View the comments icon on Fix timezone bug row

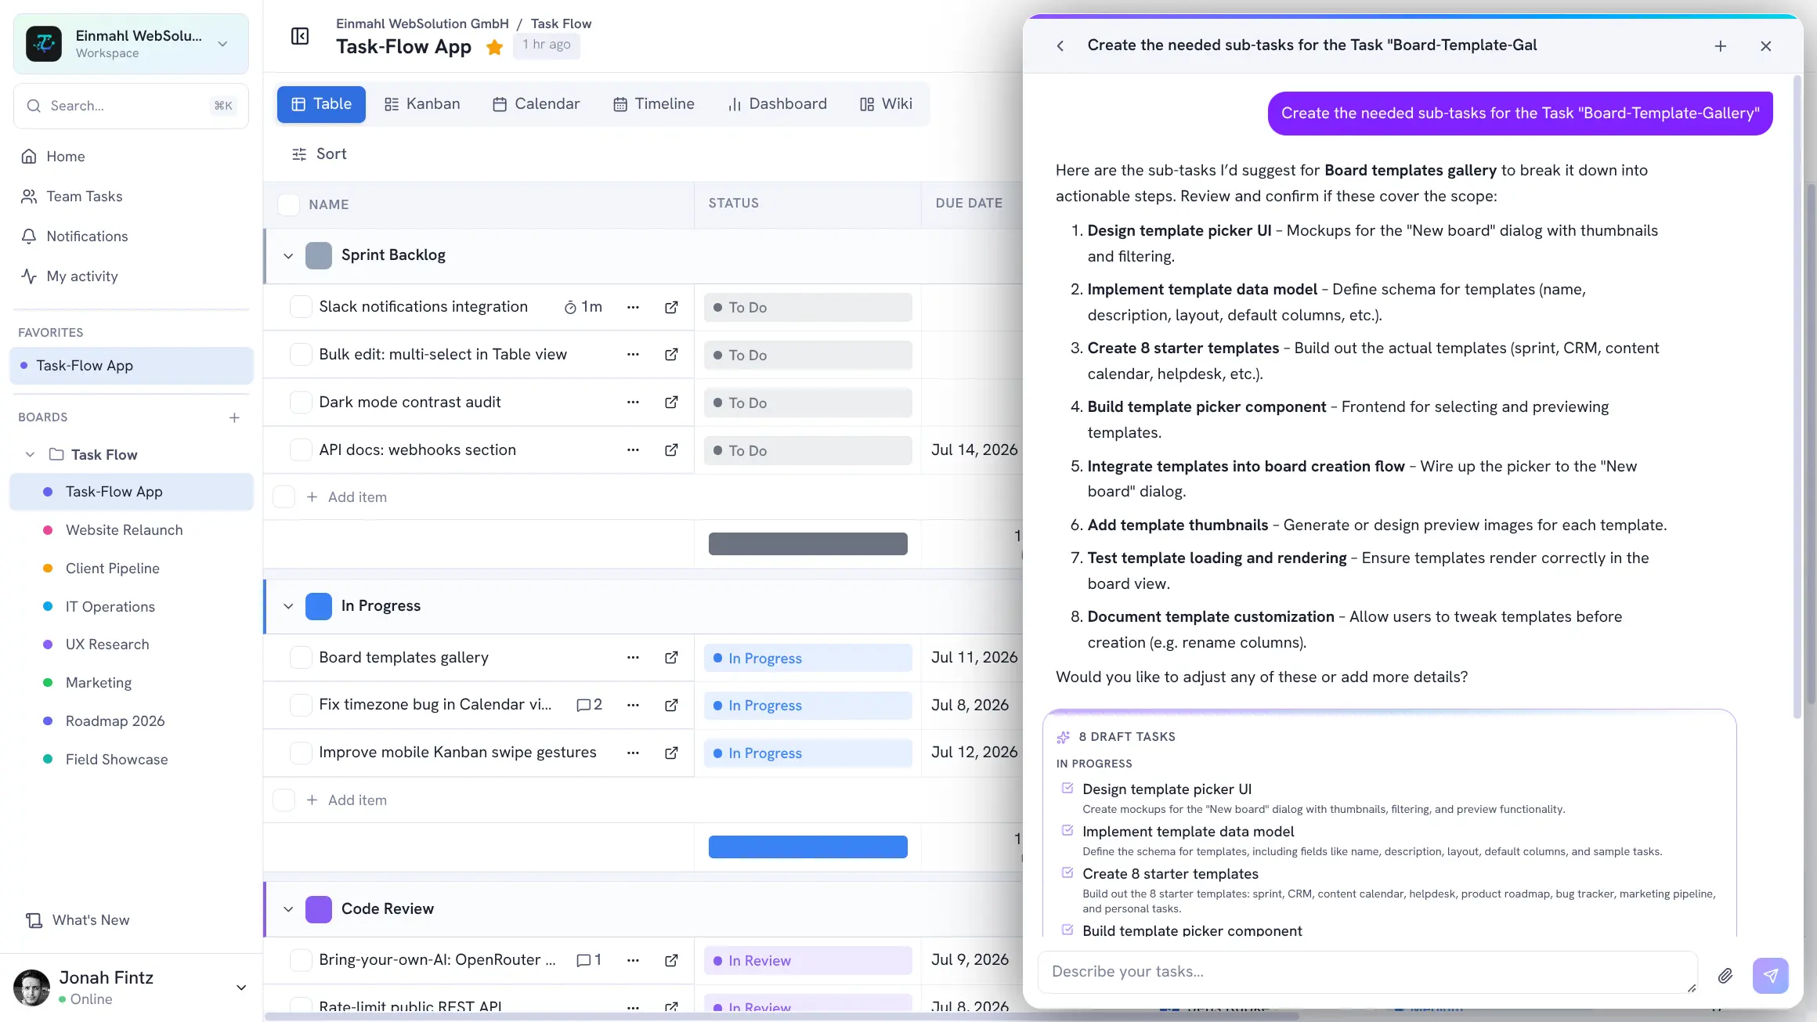point(583,705)
